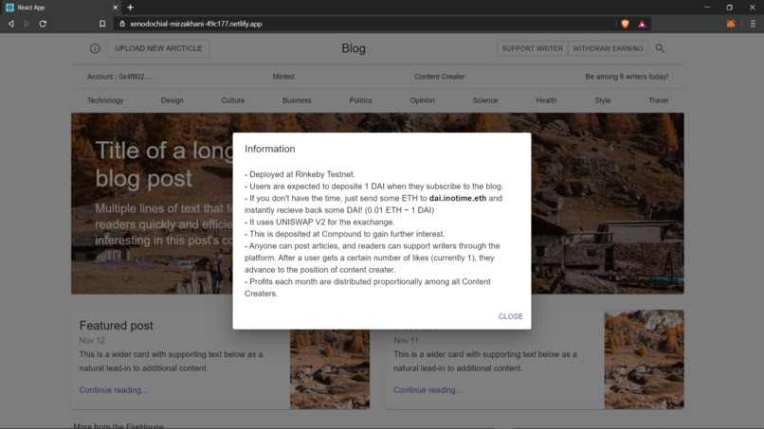Open a new browser tab with plus icon
The height and width of the screenshot is (429, 764).
point(130,8)
